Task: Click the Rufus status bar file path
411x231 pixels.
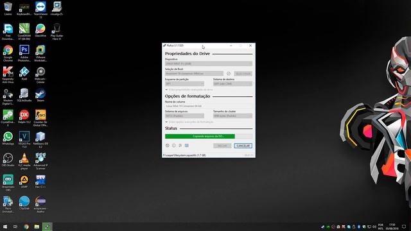Action: pyautogui.click(x=184, y=155)
